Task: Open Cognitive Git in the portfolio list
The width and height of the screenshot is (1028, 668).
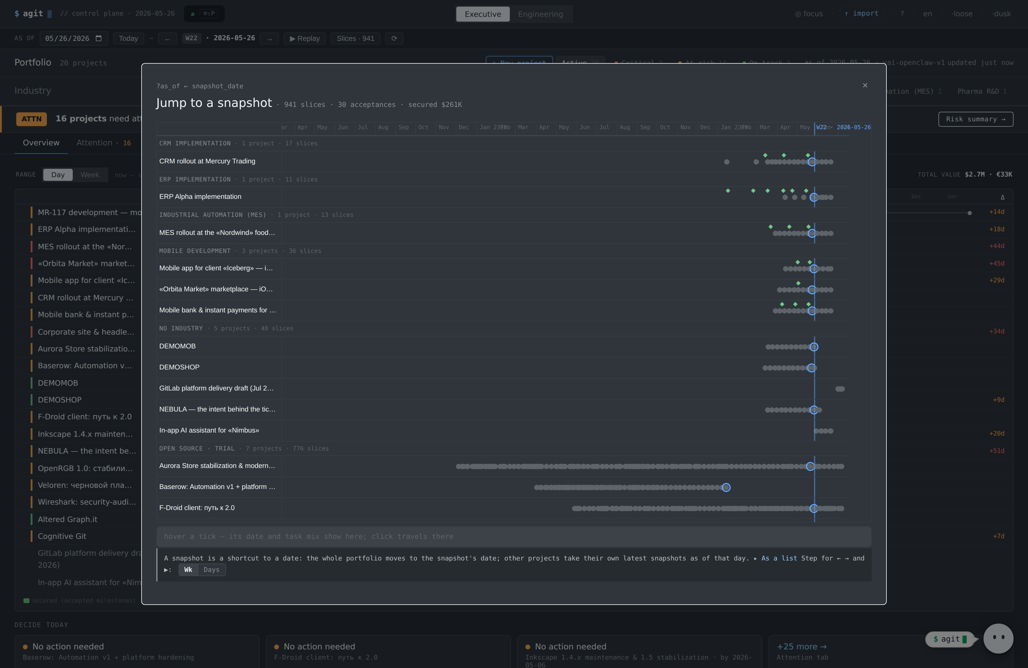Action: (62, 536)
